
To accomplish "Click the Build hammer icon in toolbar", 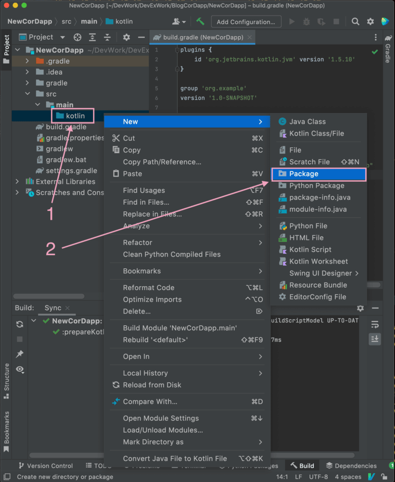I will click(x=200, y=22).
